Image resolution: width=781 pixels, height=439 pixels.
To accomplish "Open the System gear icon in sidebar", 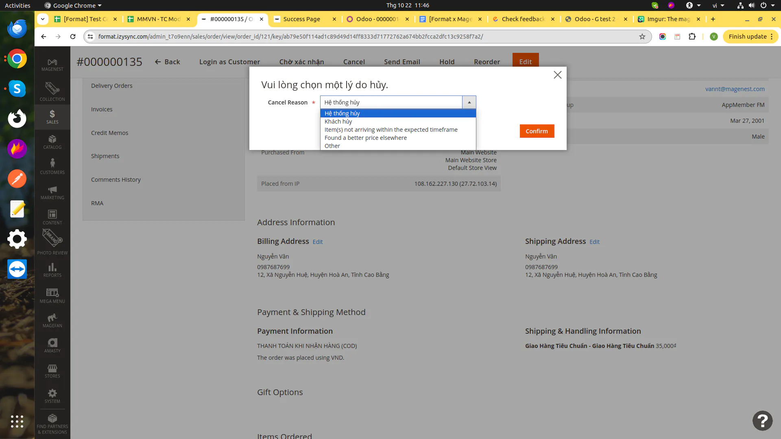I will coord(52,396).
